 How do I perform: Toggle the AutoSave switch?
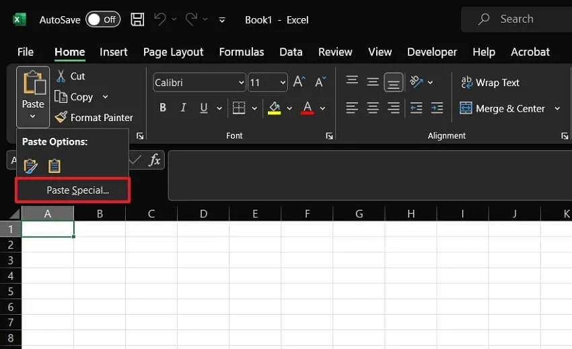[x=103, y=20]
